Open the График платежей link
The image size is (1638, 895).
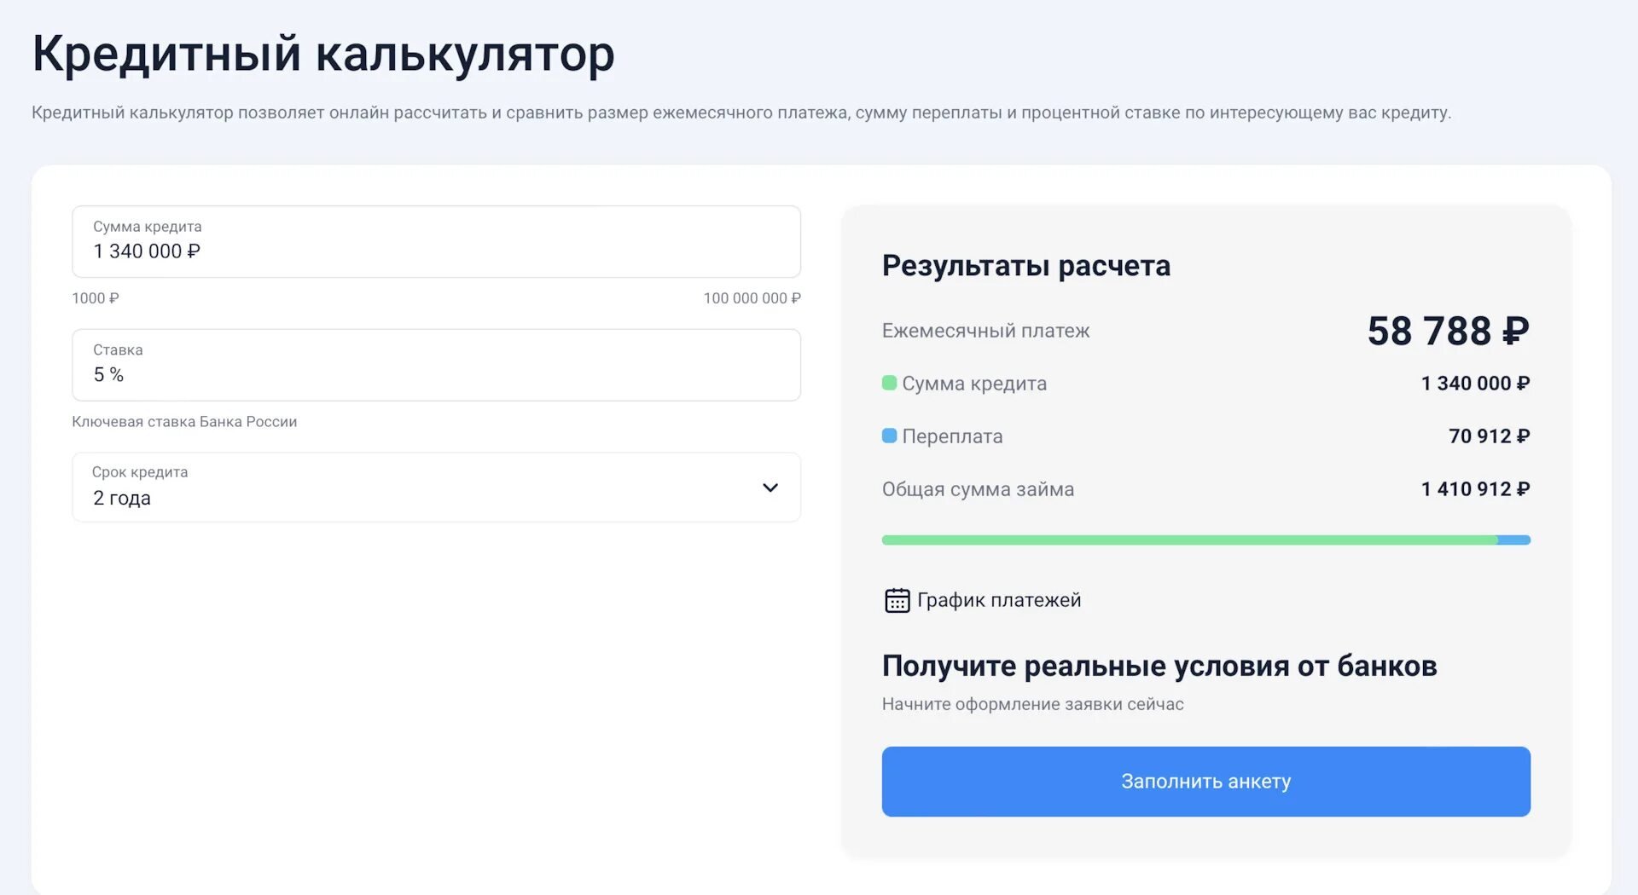tap(998, 600)
